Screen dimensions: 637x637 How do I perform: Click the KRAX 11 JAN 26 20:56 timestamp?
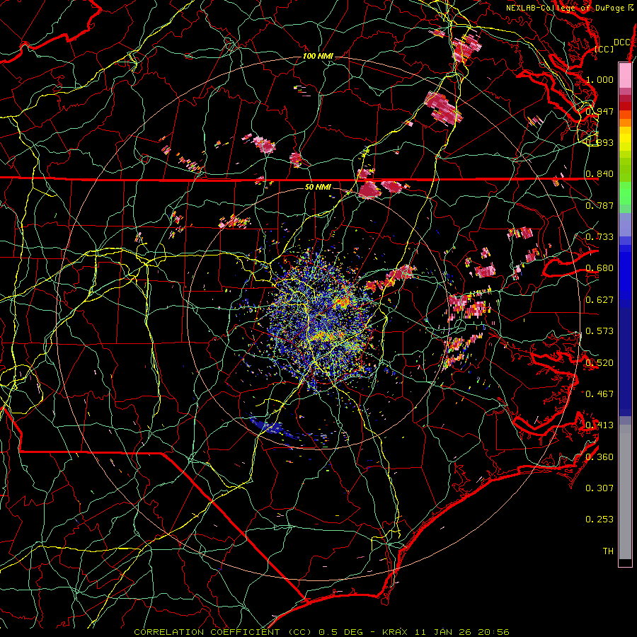pos(446,632)
